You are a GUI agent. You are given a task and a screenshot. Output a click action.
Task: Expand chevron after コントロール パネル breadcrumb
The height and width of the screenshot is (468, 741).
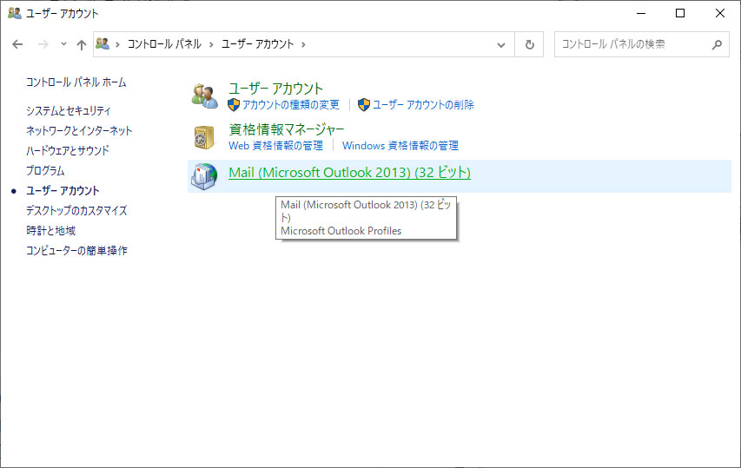211,44
